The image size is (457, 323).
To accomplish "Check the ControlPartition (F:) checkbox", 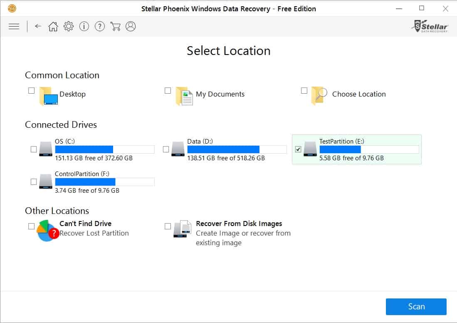I will [x=34, y=181].
